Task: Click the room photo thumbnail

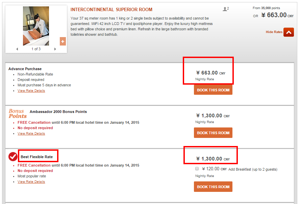Action: click(x=36, y=26)
